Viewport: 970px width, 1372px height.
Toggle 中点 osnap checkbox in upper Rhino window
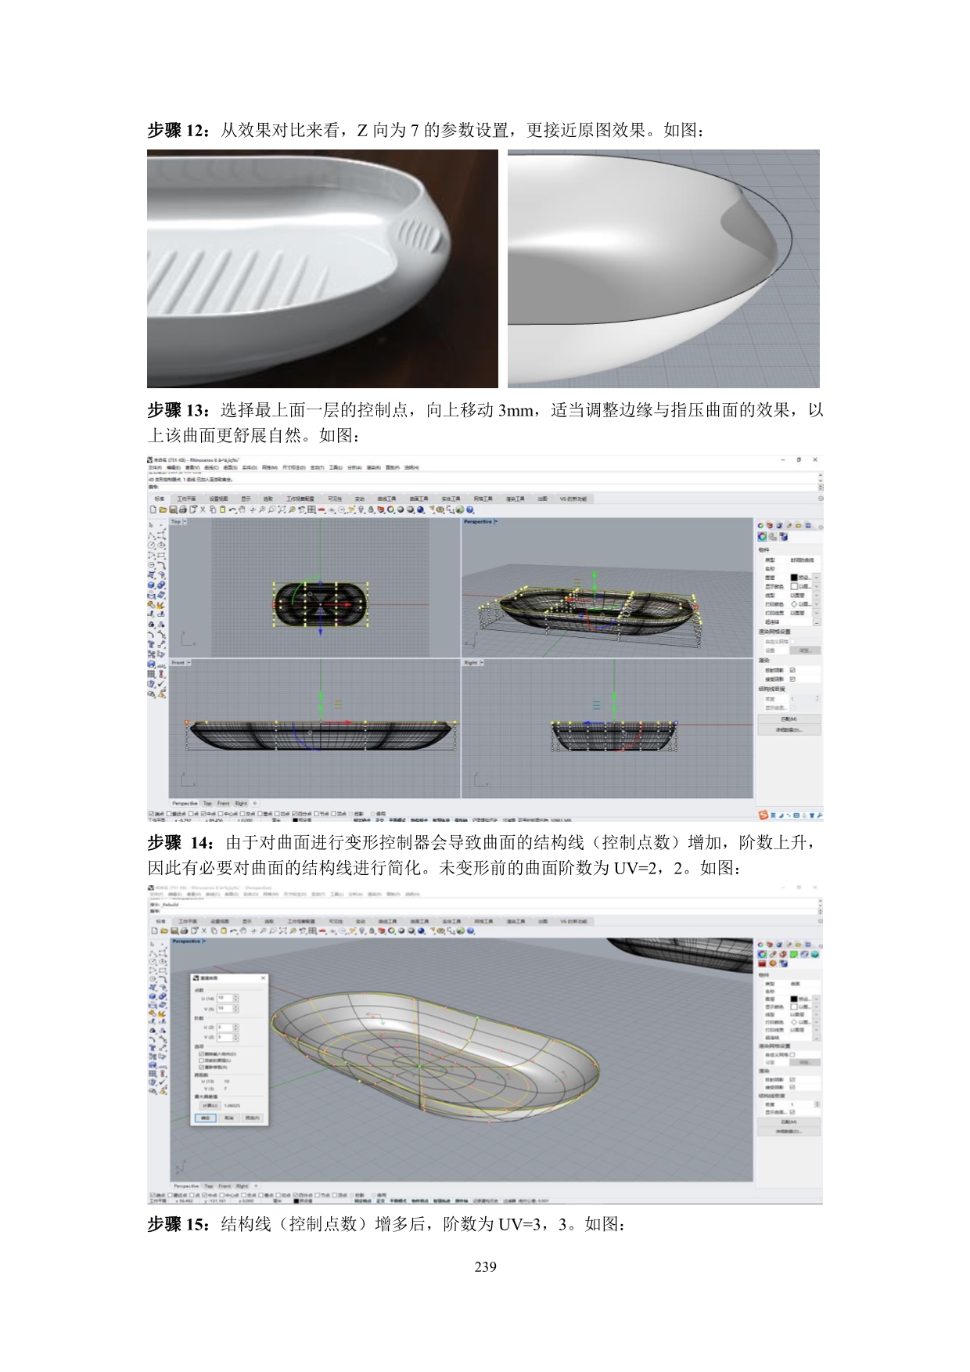203,813
